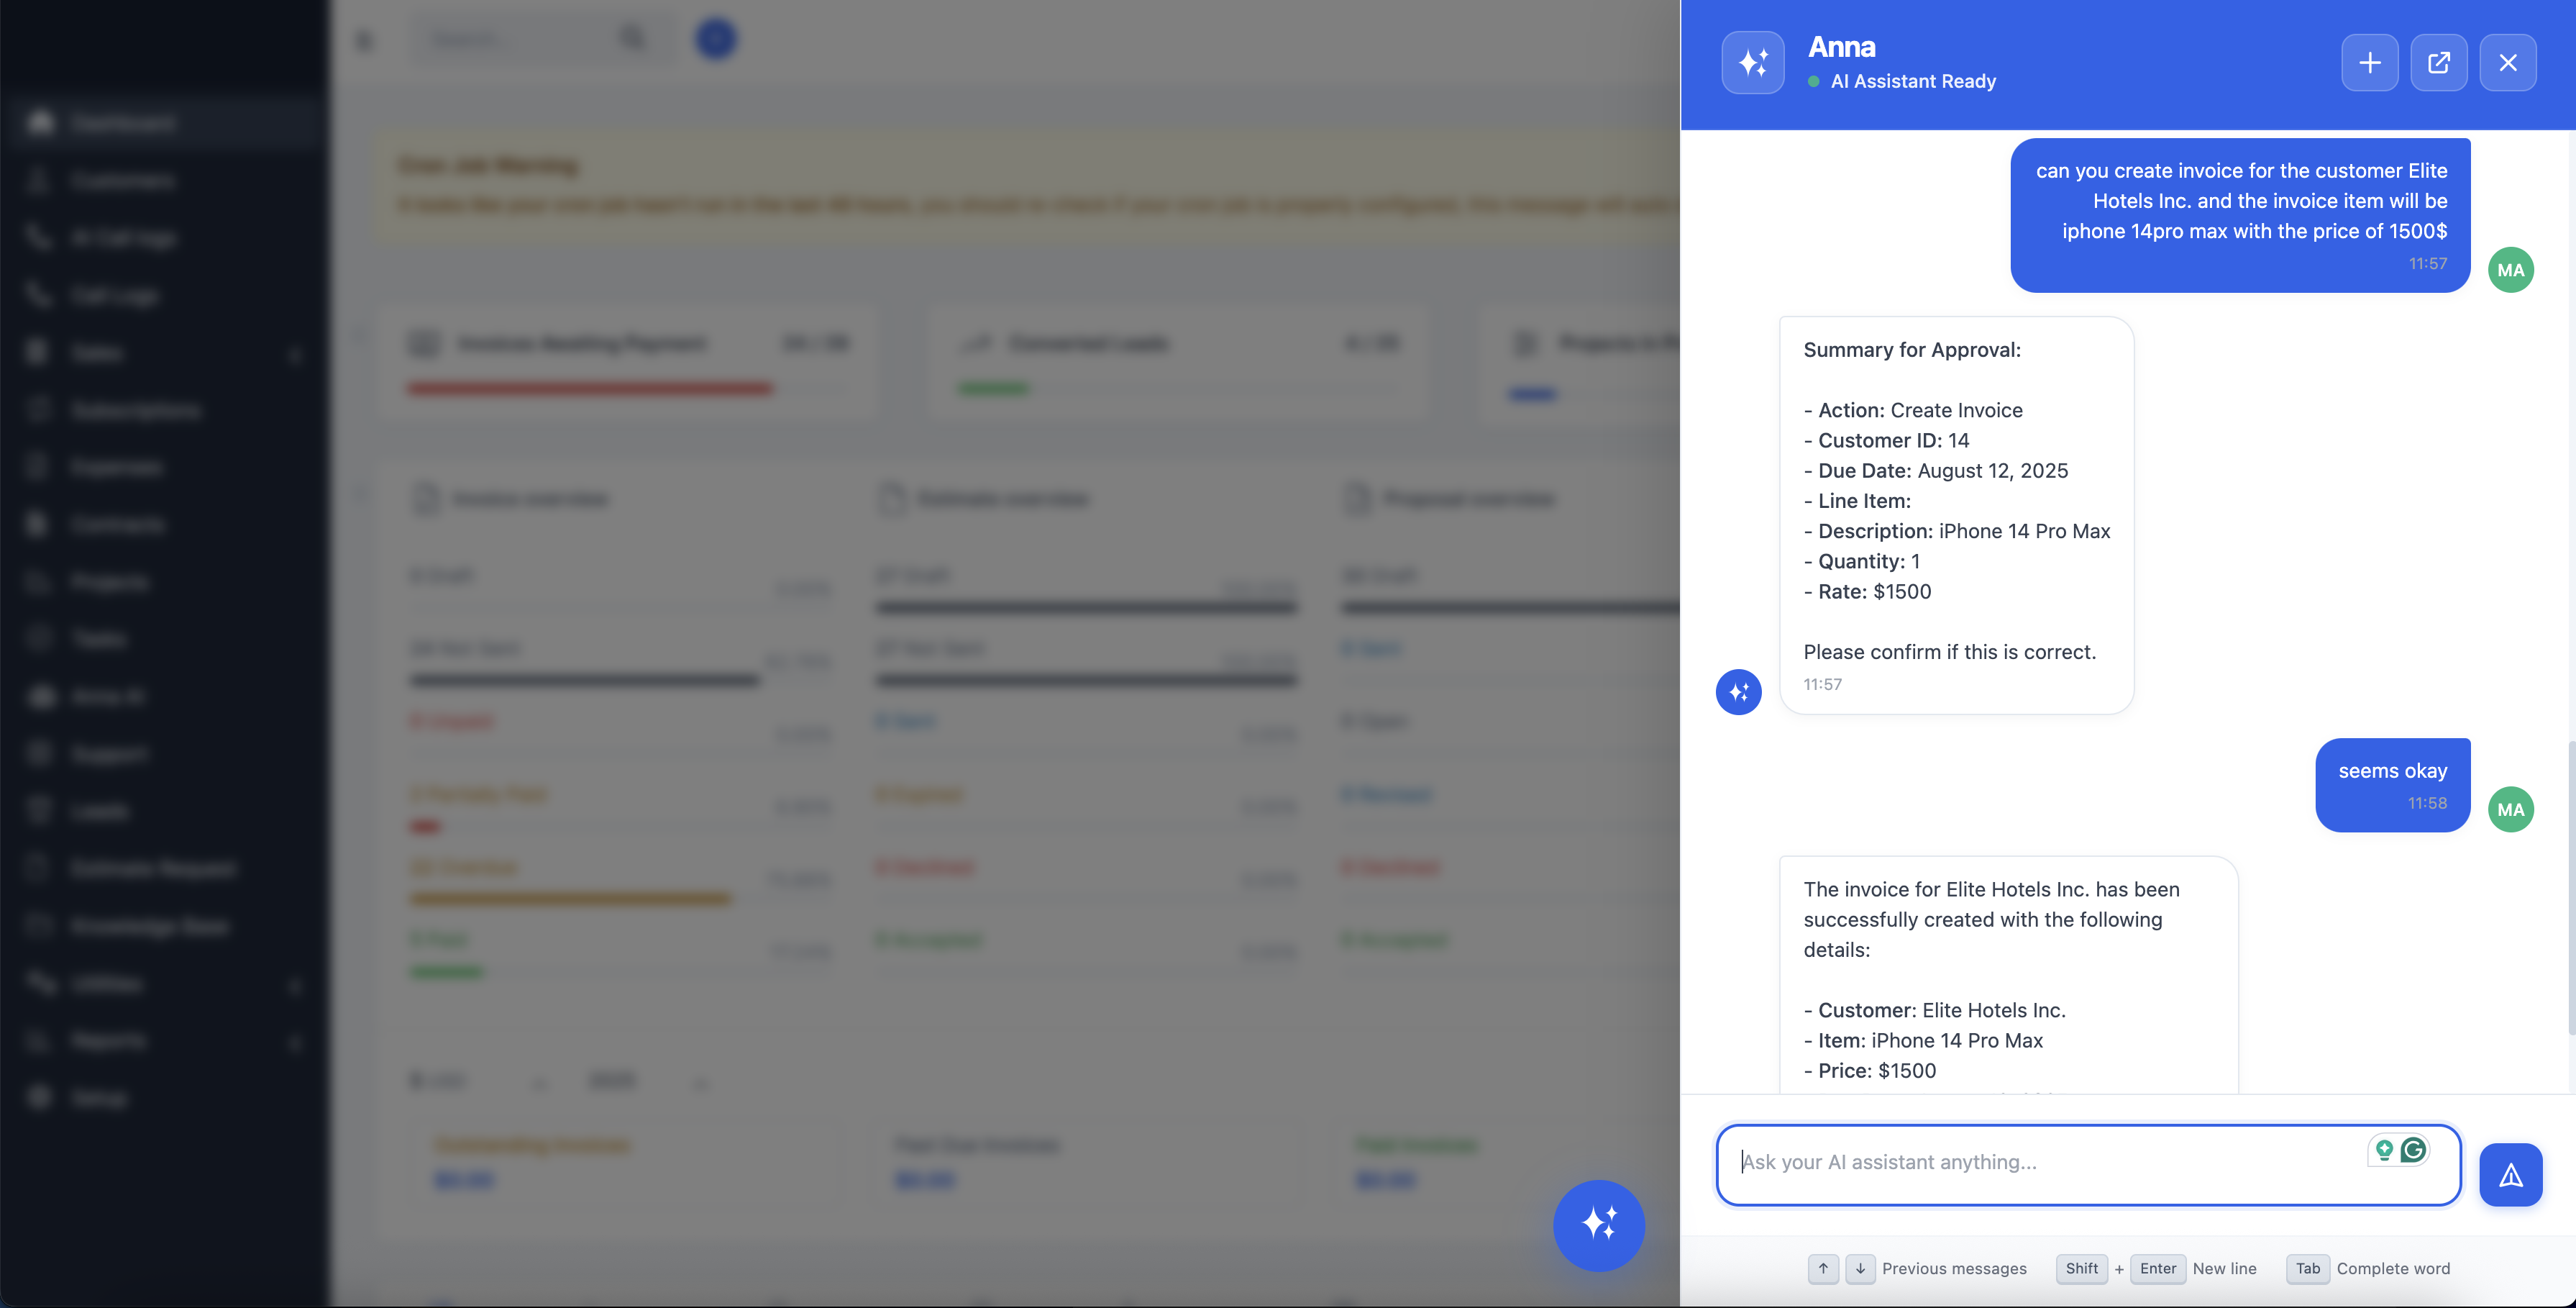Open Dashboard in the sidebar
This screenshot has width=2576, height=1308.
click(x=122, y=123)
